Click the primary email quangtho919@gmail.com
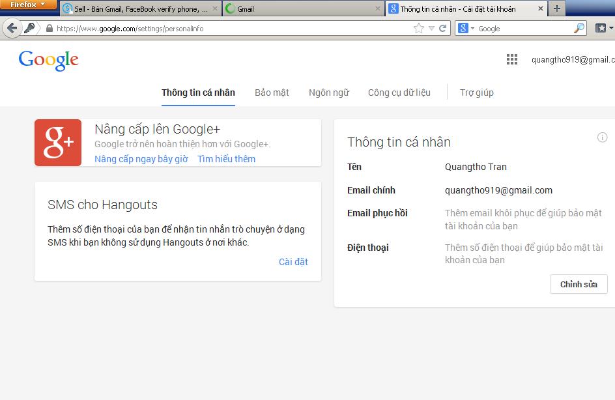 pos(498,191)
